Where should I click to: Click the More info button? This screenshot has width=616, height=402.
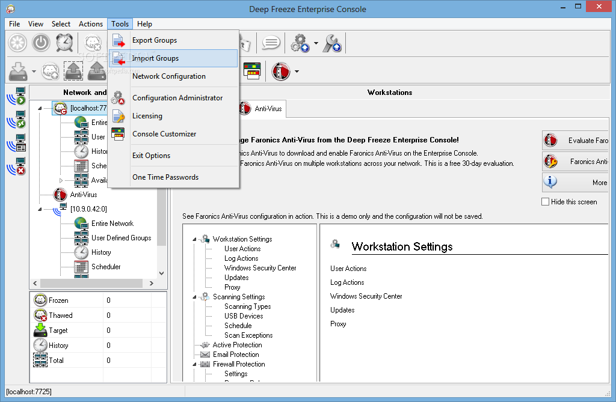576,183
